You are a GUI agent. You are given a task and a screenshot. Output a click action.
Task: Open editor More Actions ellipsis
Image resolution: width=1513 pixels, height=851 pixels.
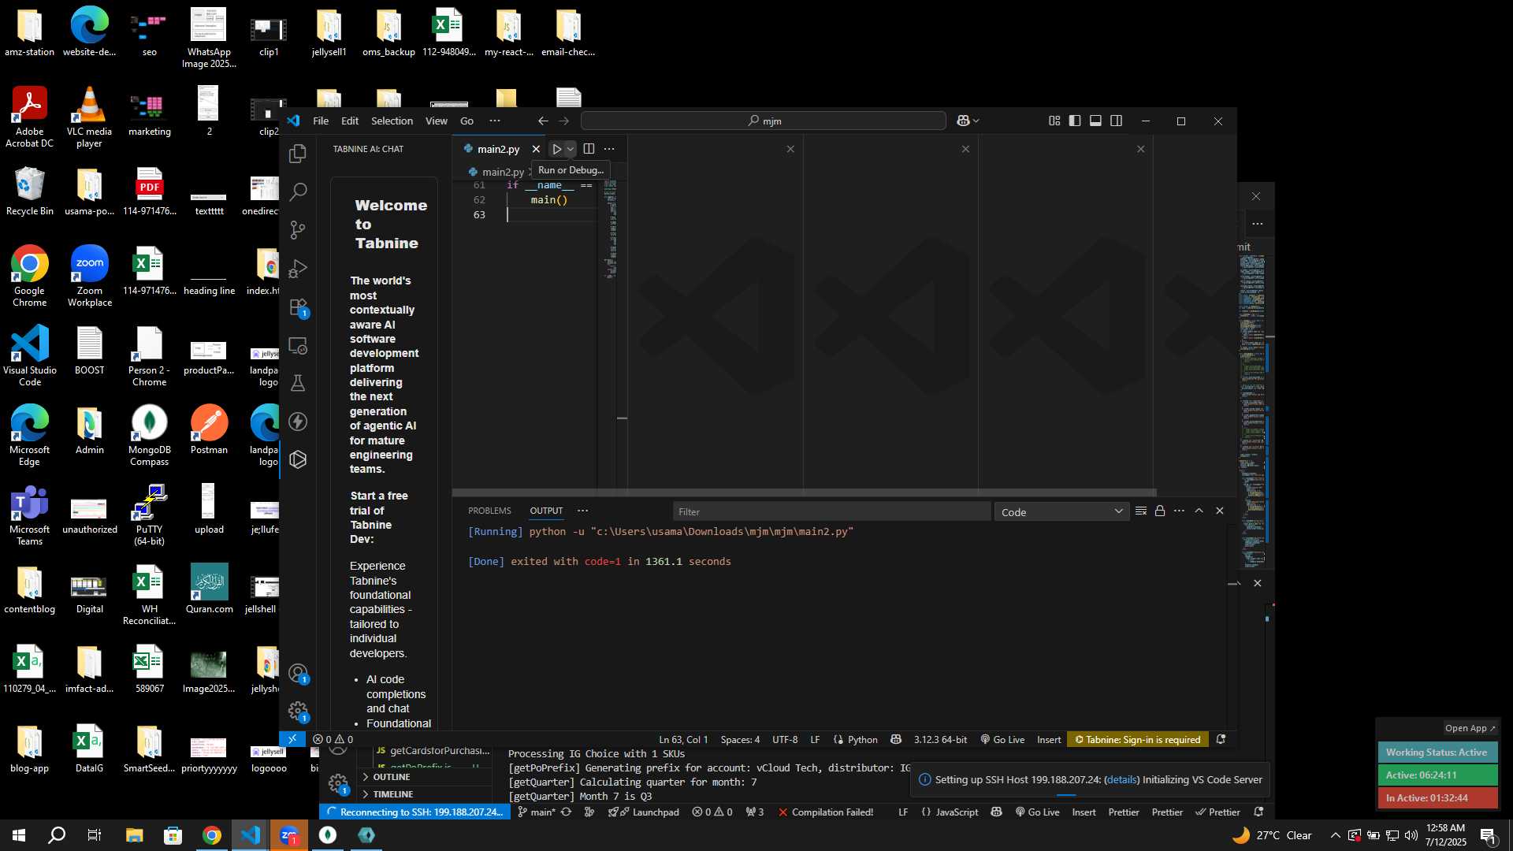[x=609, y=149]
